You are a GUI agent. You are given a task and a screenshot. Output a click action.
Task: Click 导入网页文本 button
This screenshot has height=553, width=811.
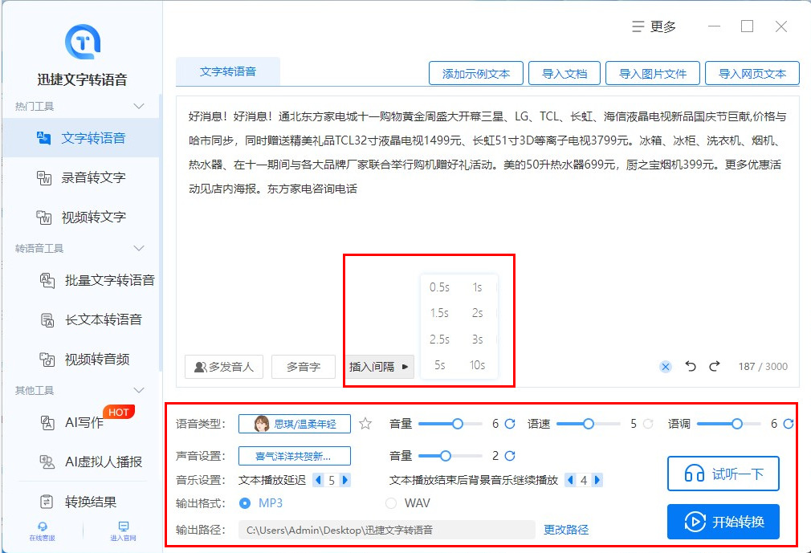tap(752, 73)
